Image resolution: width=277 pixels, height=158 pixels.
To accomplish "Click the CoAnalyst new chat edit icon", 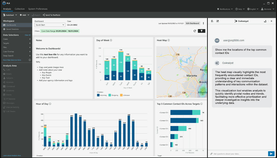I will point(218,21).
